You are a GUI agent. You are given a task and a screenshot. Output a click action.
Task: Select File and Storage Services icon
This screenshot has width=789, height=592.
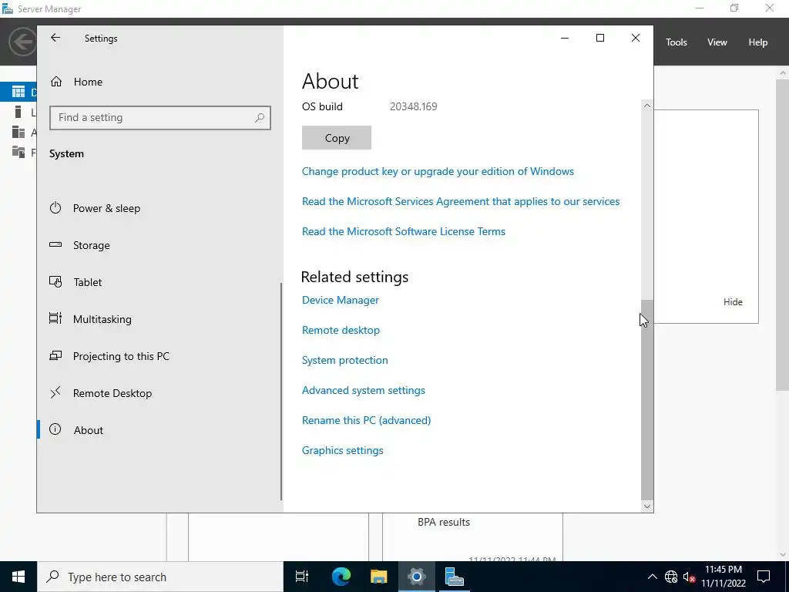click(18, 152)
